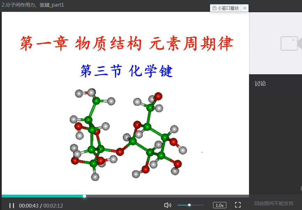Adjust the volume slider knob
The height and width of the screenshot is (210, 302).
pyautogui.click(x=189, y=205)
